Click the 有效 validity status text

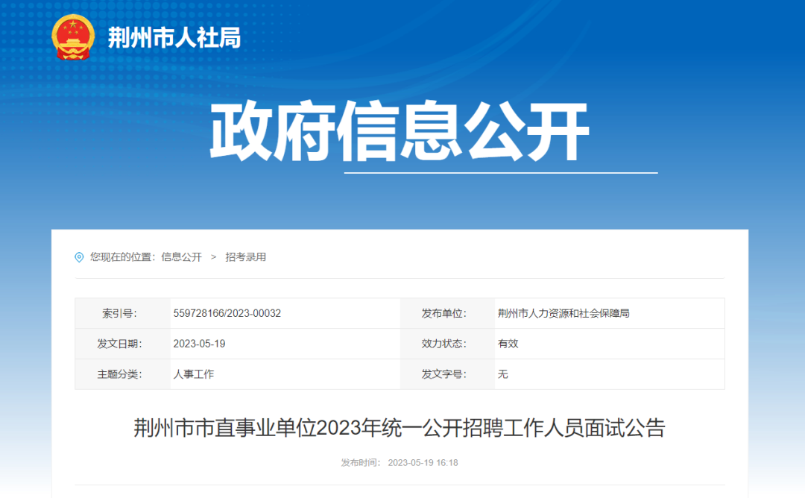[505, 344]
